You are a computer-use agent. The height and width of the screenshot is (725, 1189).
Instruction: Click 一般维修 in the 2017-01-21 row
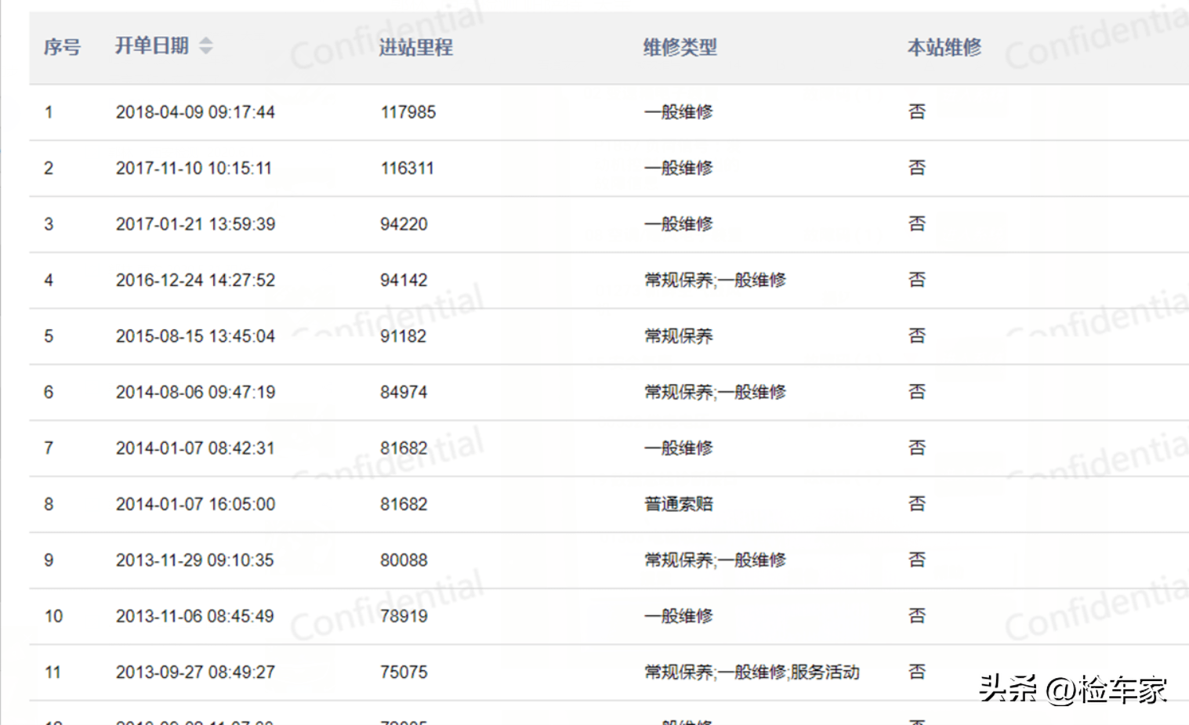tap(679, 224)
